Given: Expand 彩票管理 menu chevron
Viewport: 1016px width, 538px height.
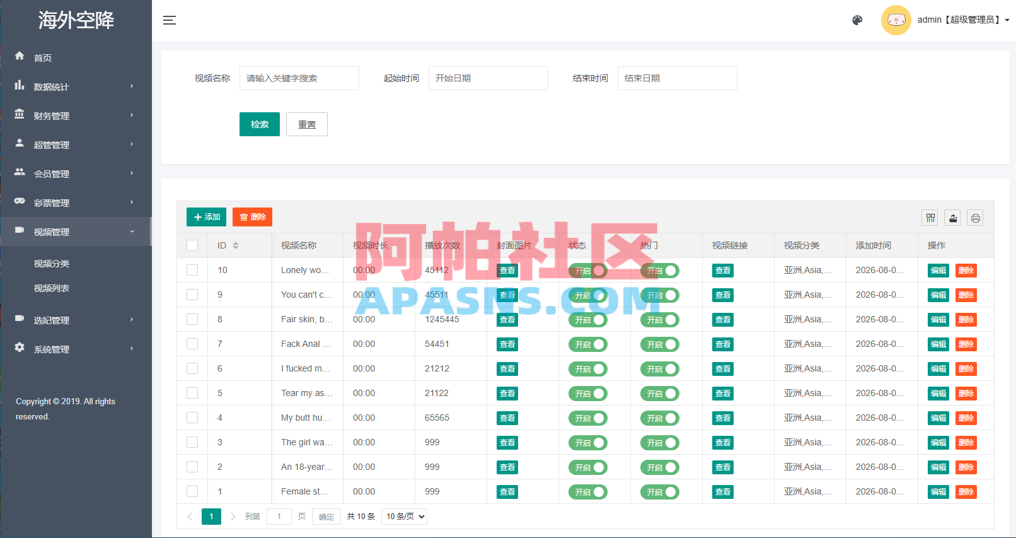Looking at the screenshot, I should click(132, 202).
